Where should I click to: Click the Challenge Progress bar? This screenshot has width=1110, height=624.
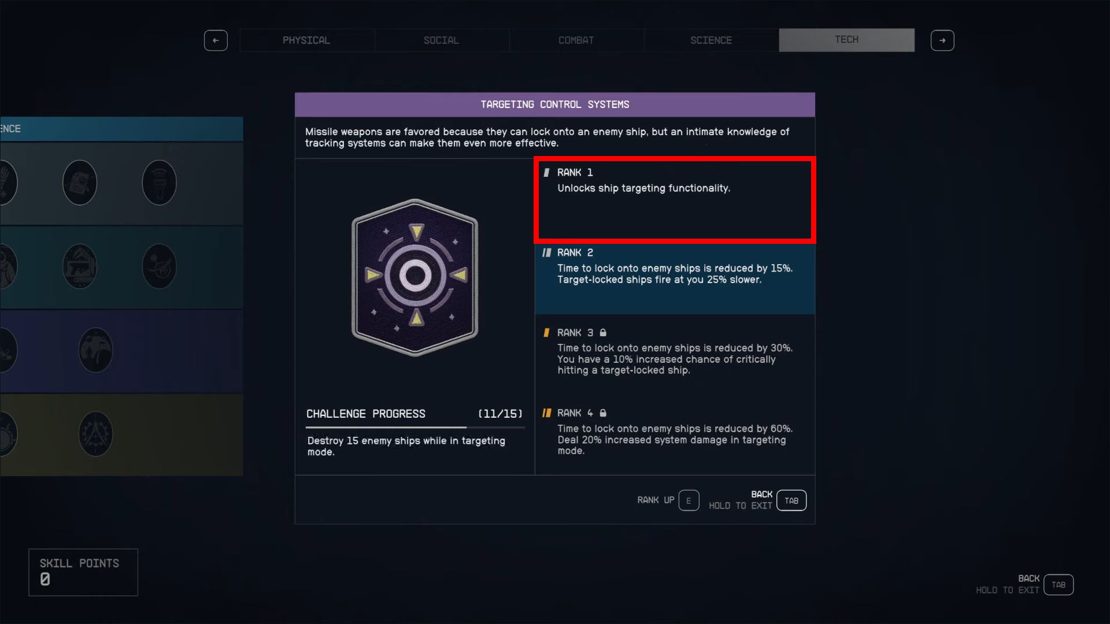pos(415,428)
